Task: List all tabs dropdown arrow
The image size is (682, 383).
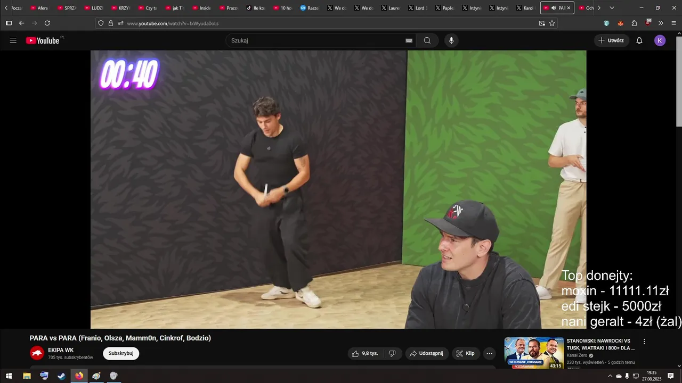Action: pos(612,8)
